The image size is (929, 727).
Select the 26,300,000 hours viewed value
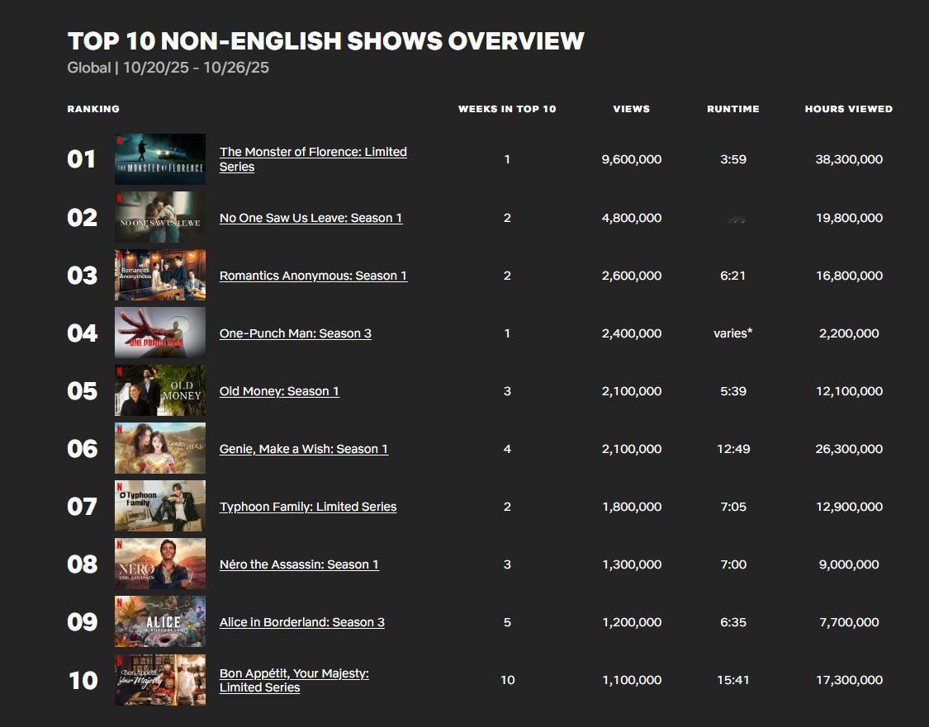coord(849,449)
